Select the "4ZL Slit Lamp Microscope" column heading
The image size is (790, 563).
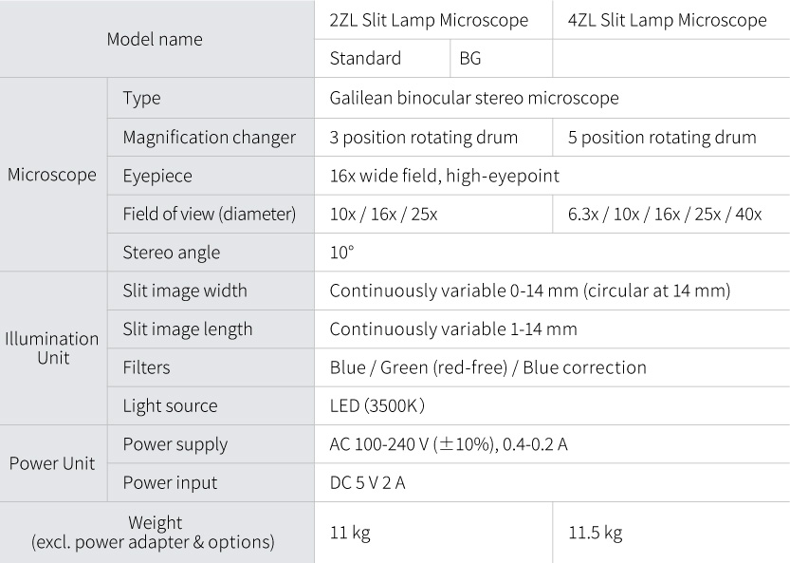[668, 20]
